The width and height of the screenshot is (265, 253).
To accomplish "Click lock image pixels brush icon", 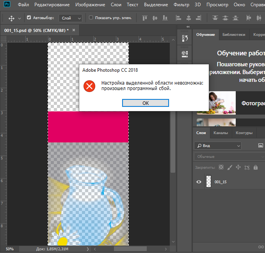I will [x=229, y=167].
